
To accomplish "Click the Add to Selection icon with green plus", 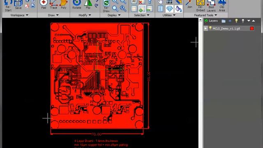I will (142, 9).
